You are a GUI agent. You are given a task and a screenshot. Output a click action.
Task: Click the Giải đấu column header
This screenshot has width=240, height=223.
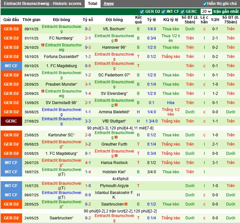tap(11, 20)
